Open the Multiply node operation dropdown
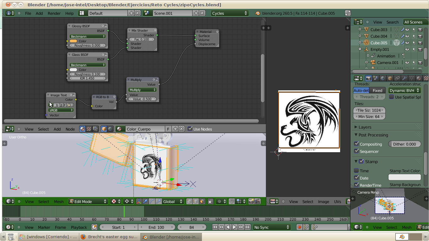429x241 pixels. (143, 90)
